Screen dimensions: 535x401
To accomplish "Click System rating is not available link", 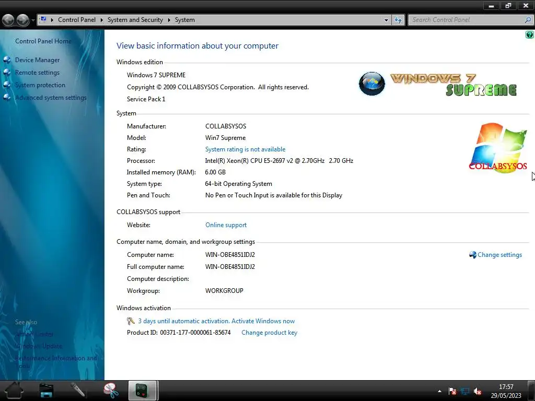I will (246, 149).
